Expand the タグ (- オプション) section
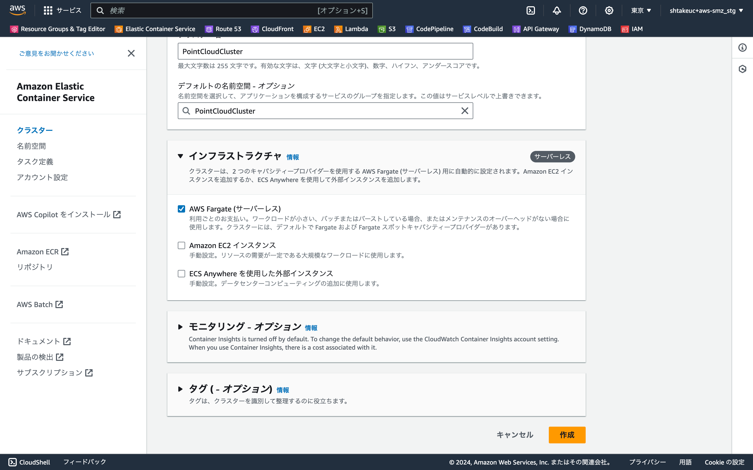The width and height of the screenshot is (753, 470). [x=180, y=389]
